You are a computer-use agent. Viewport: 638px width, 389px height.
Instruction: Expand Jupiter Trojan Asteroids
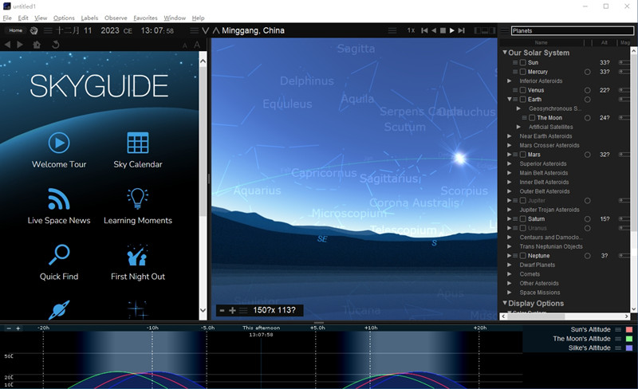click(x=509, y=210)
